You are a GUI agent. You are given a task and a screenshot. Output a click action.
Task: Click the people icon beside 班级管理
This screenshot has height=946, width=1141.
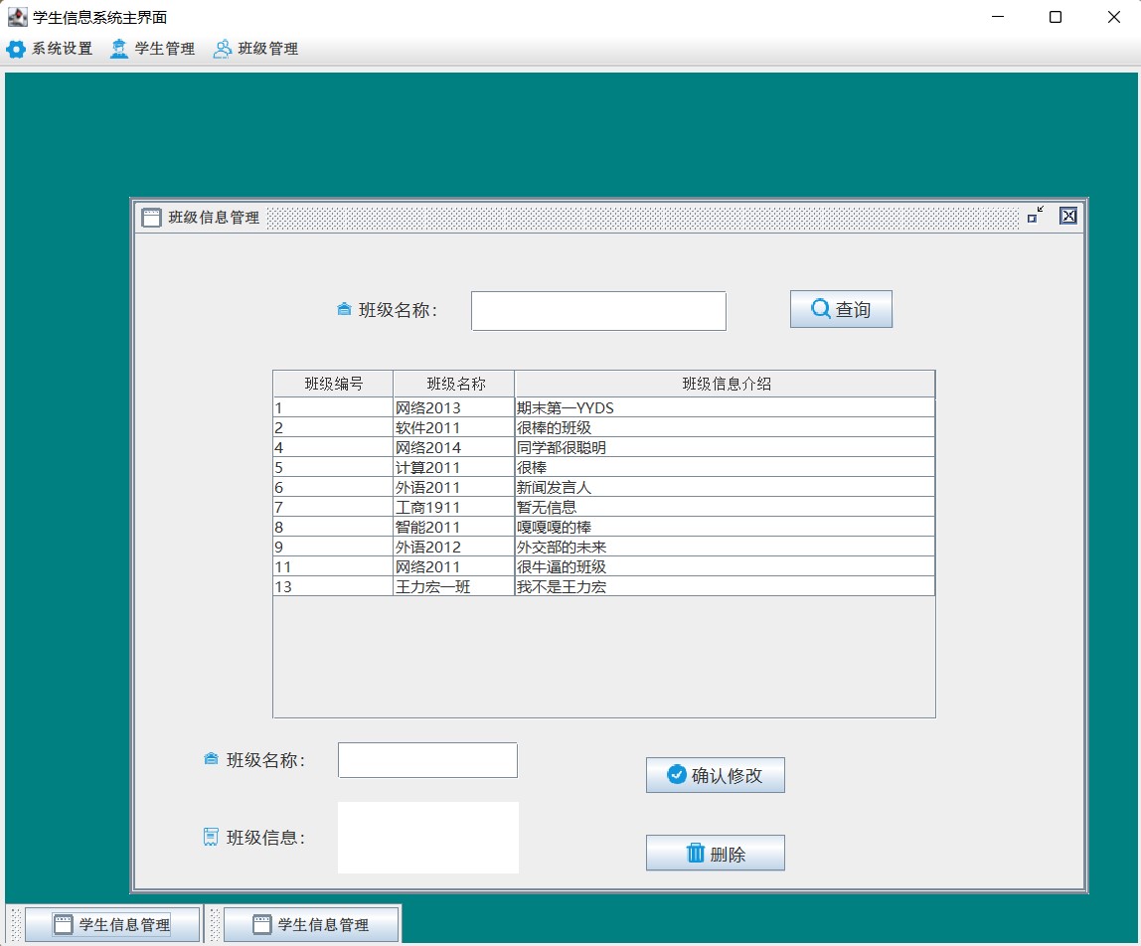coord(222,49)
